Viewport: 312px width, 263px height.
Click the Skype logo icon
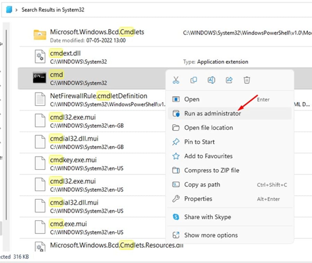(x=176, y=217)
